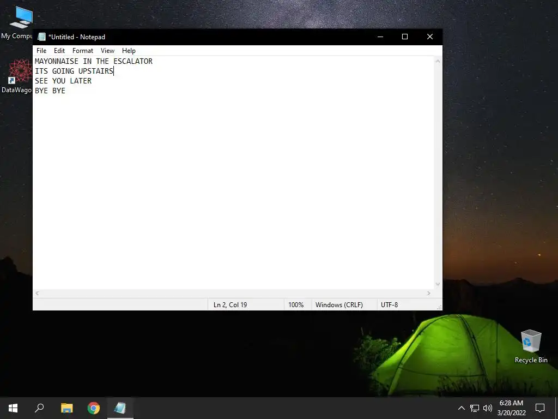The image size is (558, 419).
Task: Open the View menu
Action: point(107,51)
